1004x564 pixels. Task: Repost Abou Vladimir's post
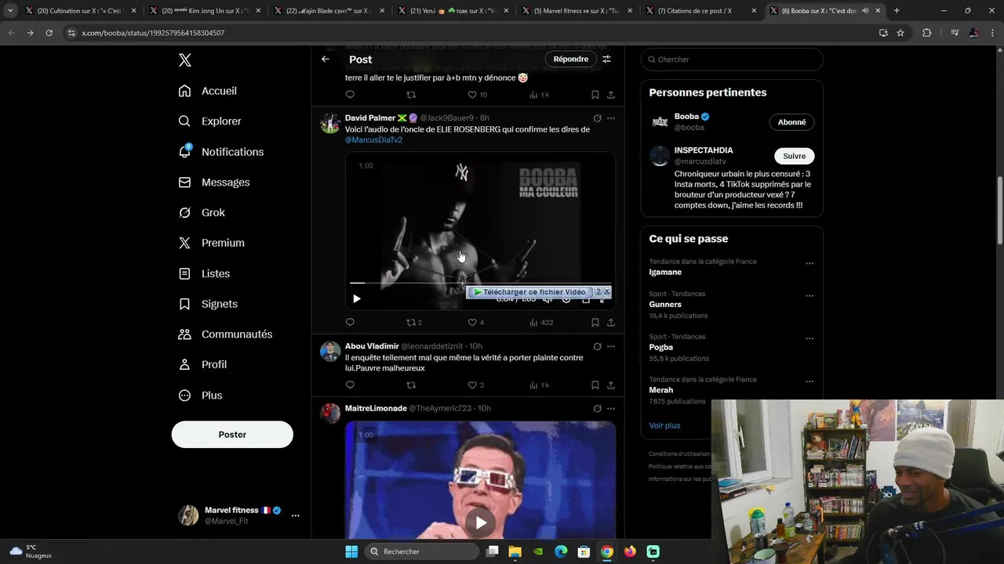(x=411, y=385)
